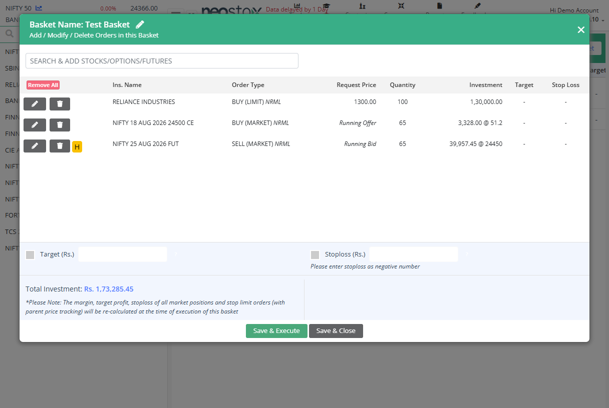This screenshot has width=609, height=408.
Task: Close the Test Basket dialog
Action: point(581,29)
